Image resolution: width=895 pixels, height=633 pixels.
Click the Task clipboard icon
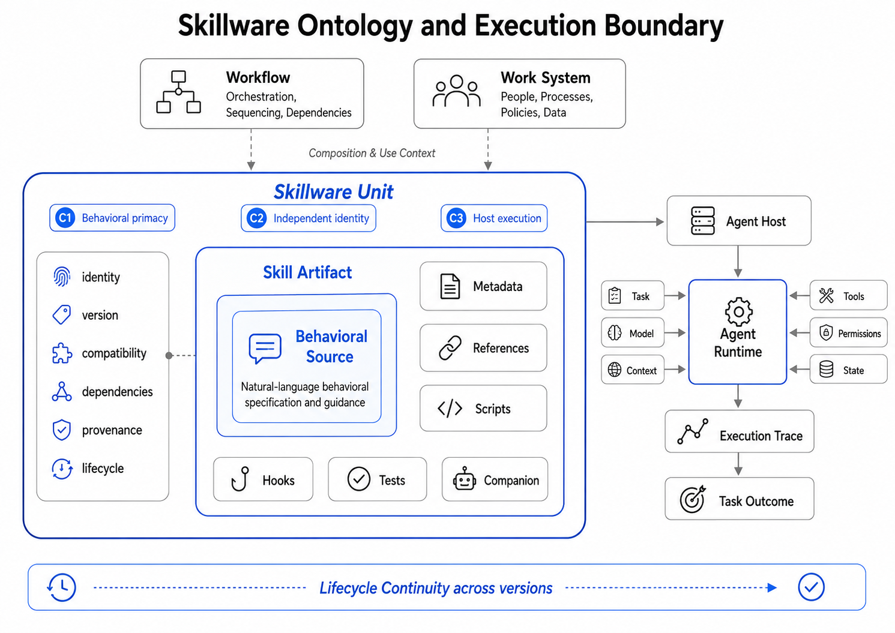click(615, 296)
